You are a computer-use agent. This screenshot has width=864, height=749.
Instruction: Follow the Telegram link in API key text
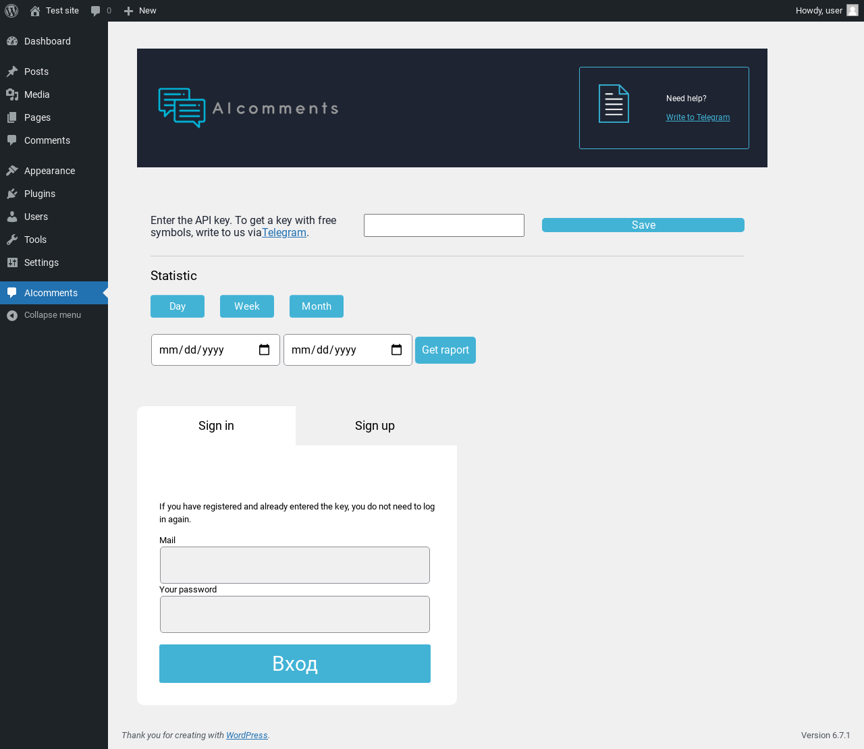[284, 233]
